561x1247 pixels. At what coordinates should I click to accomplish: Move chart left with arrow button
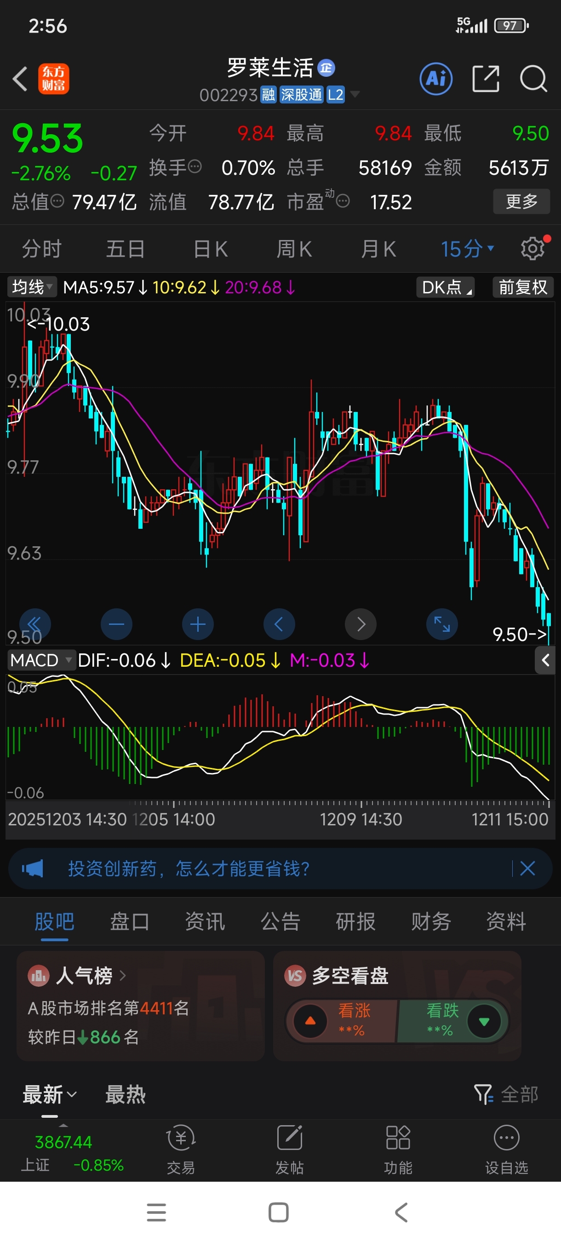[279, 624]
